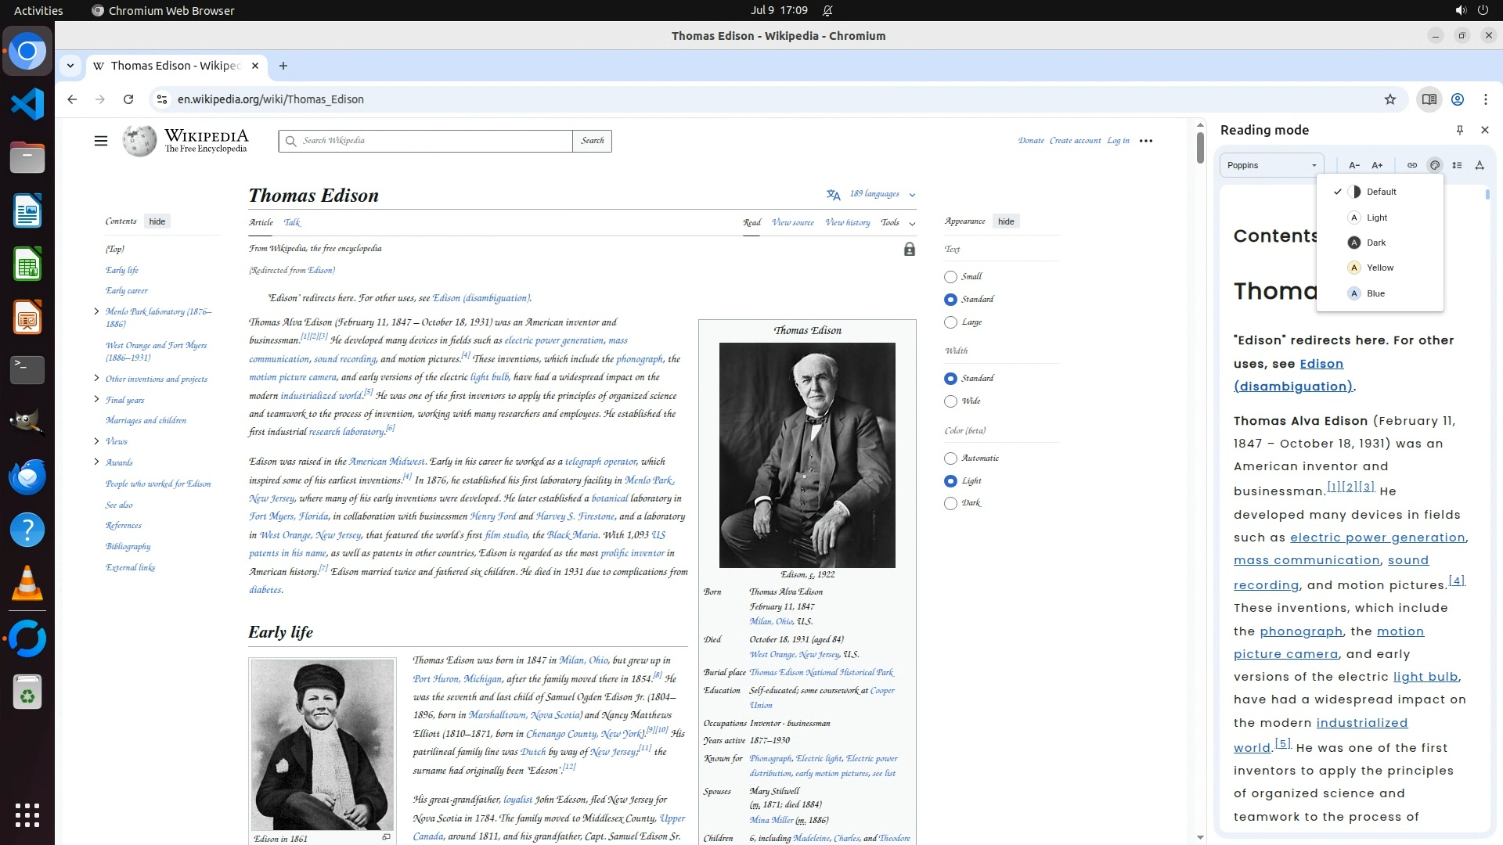Switch to the Talk tab

(292, 222)
